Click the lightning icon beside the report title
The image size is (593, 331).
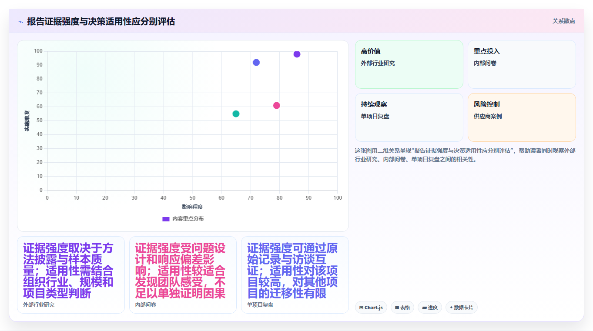point(20,22)
